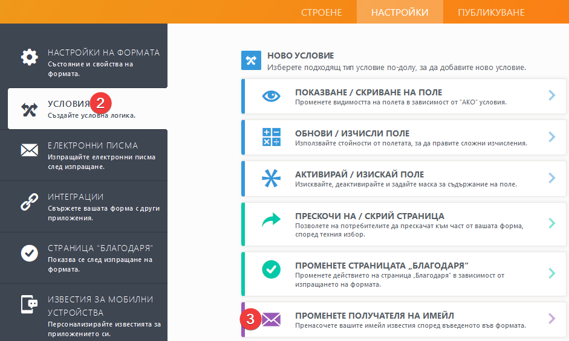The image size is (569, 341).
Task: Open ИНТЕГРАЦИИ sidebar section
Action: point(84,206)
